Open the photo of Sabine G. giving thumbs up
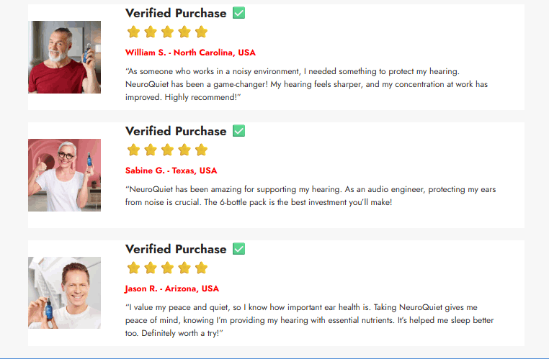 (64, 175)
